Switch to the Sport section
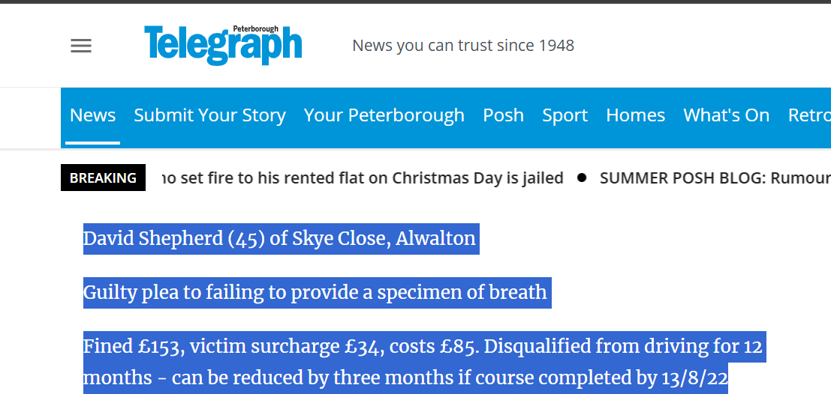Screen dimensions: 831x412 565,115
